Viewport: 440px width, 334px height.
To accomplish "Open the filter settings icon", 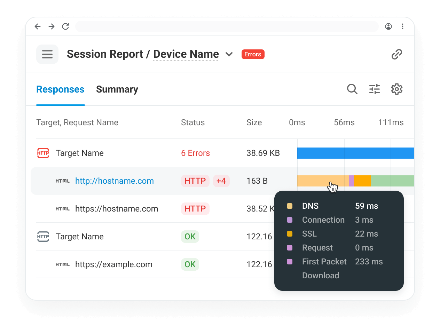I will [x=375, y=89].
